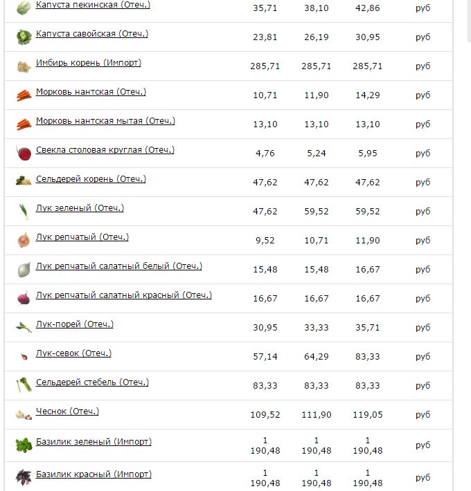Open the Сельдерей корень (Отеч.) product page
Image resolution: width=471 pixels, height=491 pixels.
(x=91, y=179)
